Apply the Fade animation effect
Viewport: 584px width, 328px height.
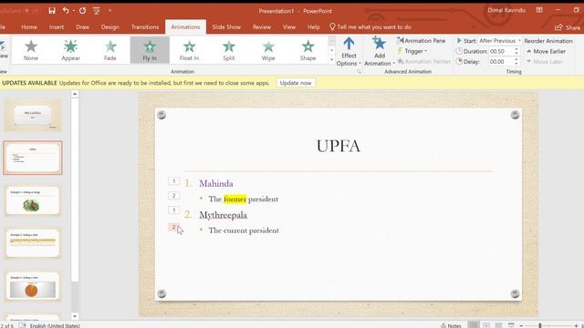(x=110, y=50)
